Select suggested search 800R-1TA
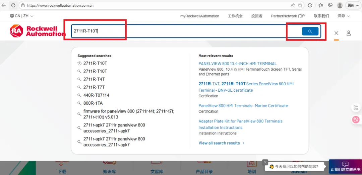Image resolution: width=362 pixels, height=175 pixels. [93, 103]
